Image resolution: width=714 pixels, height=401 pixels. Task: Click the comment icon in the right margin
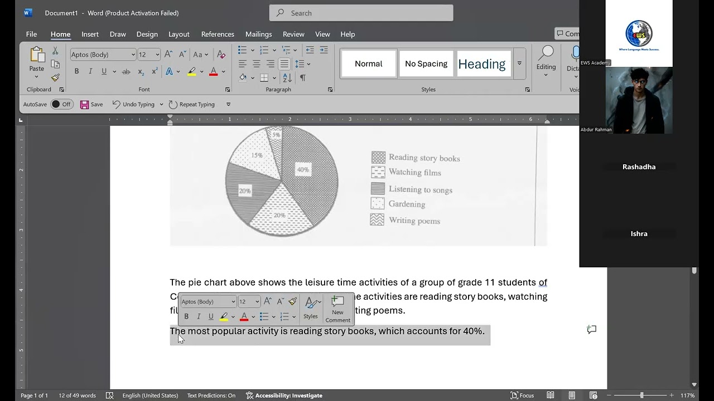(592, 330)
